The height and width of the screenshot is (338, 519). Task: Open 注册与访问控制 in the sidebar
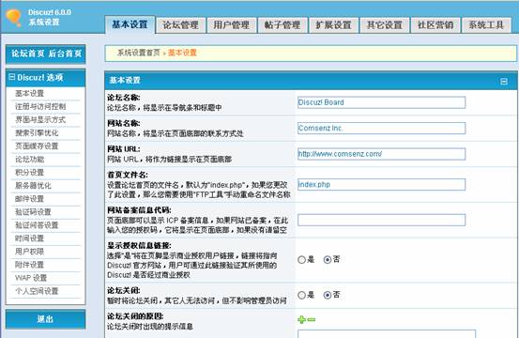coord(40,107)
